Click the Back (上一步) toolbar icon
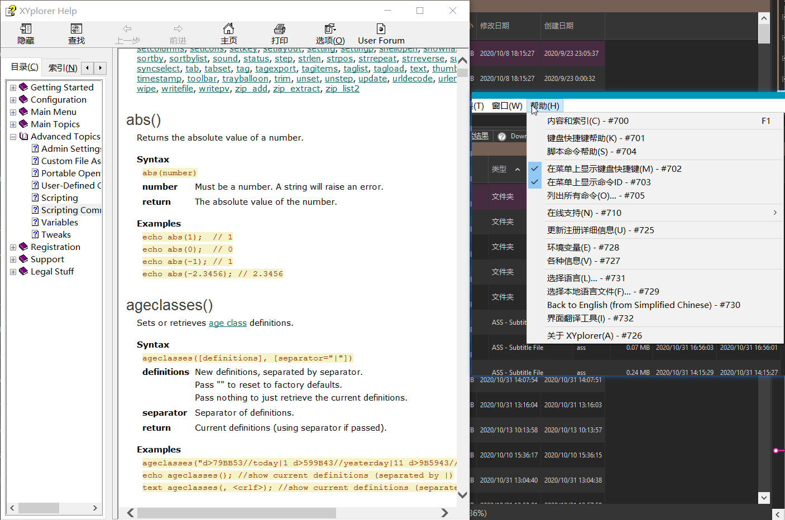 pos(127,29)
